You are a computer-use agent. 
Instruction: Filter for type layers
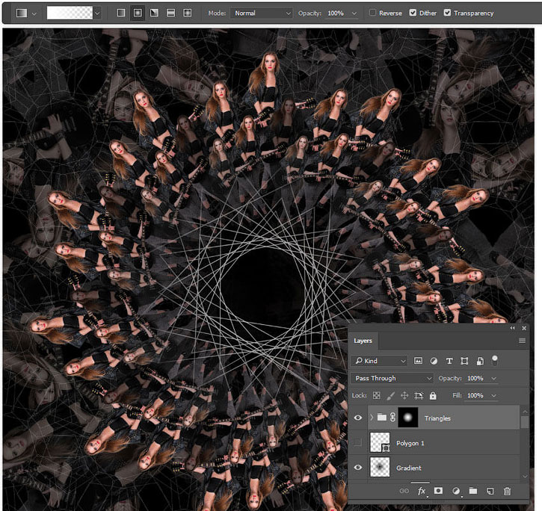coord(449,361)
